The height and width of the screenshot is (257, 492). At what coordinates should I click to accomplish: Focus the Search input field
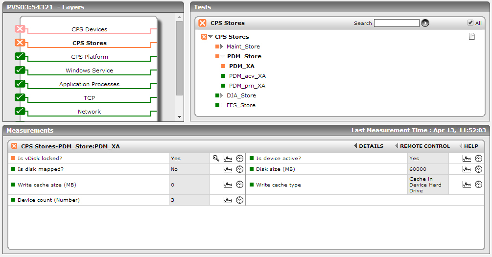click(x=397, y=23)
